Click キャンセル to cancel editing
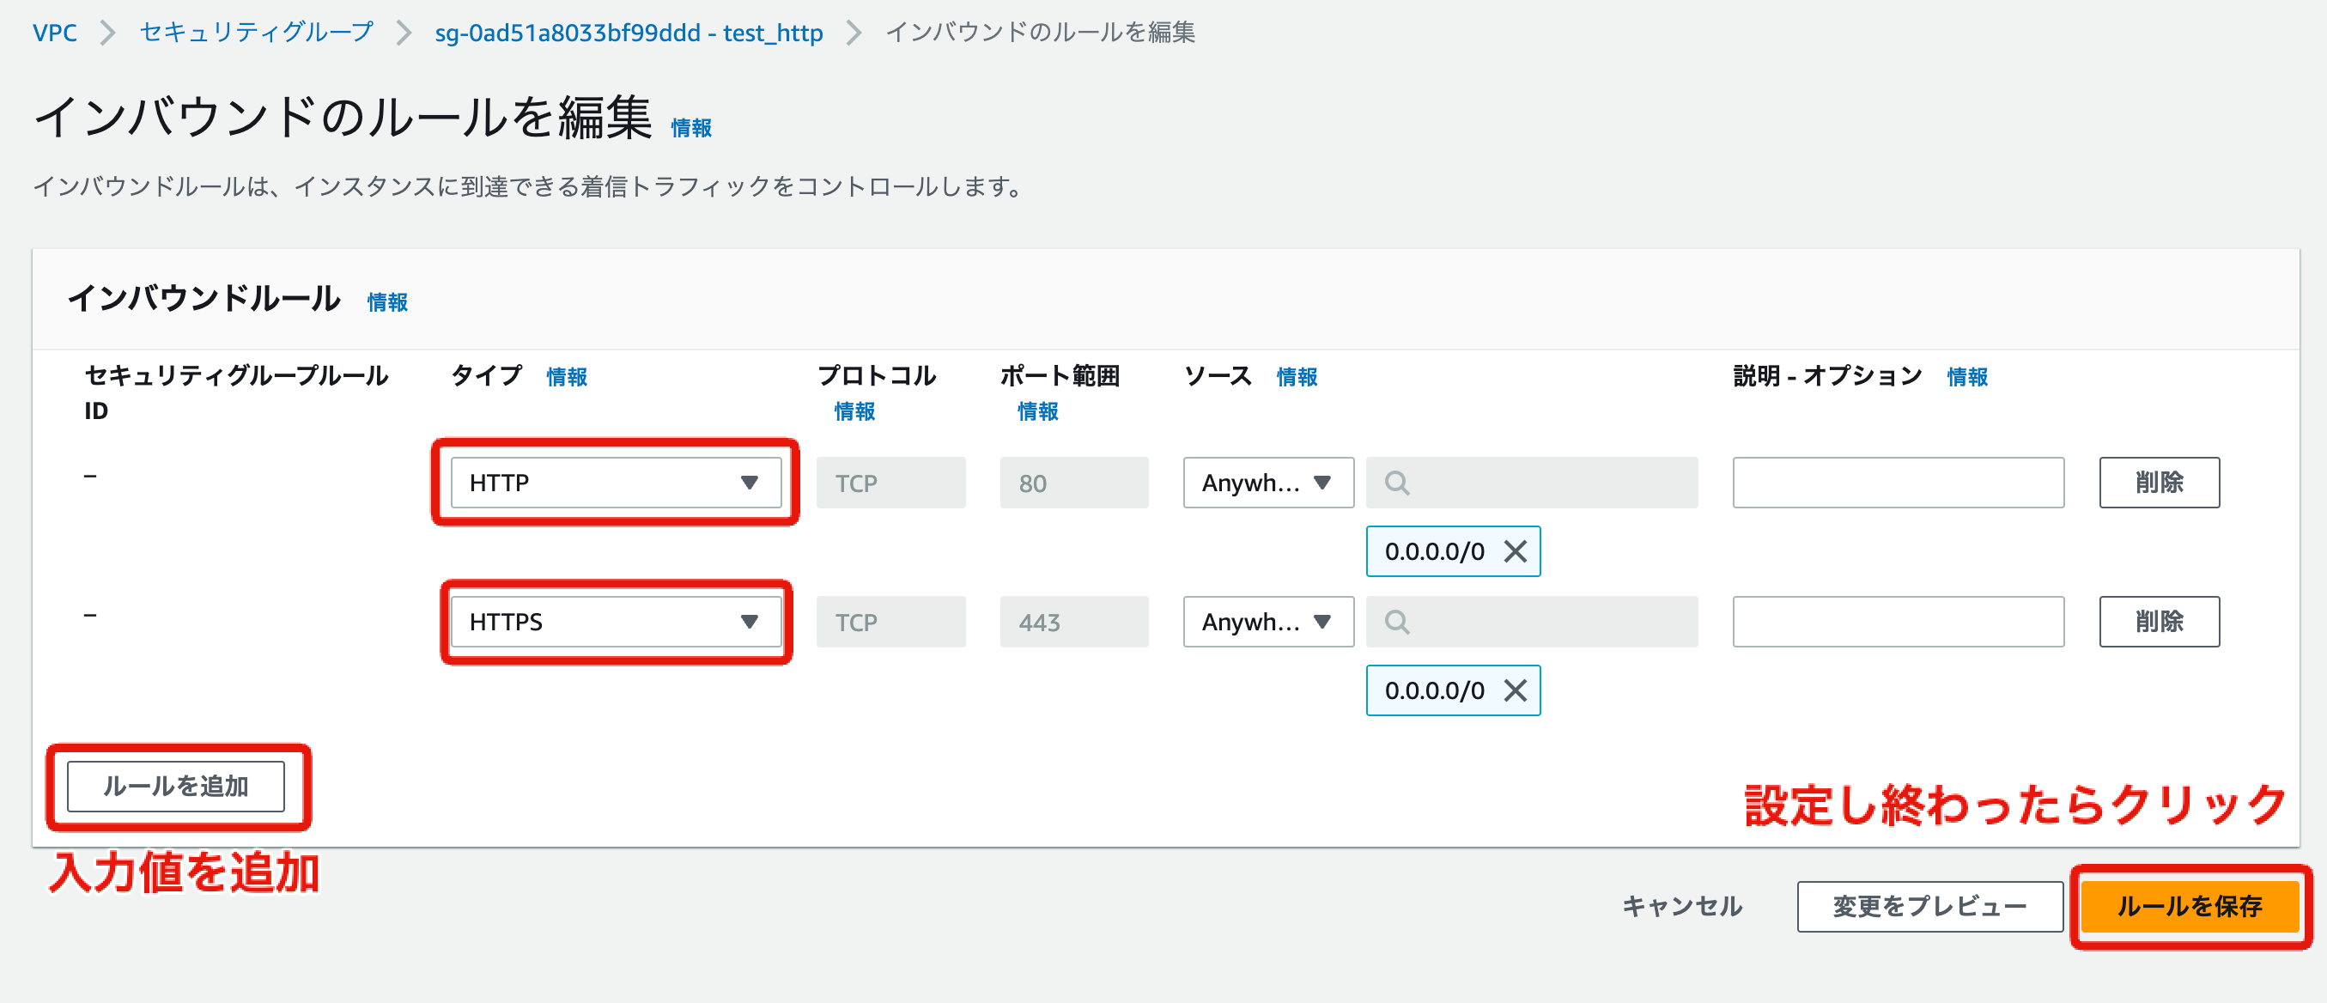2327x1003 pixels. [1682, 907]
